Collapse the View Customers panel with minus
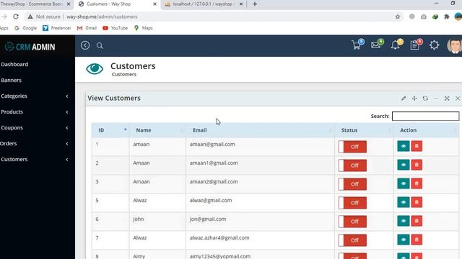The image size is (462, 259). tap(436, 99)
